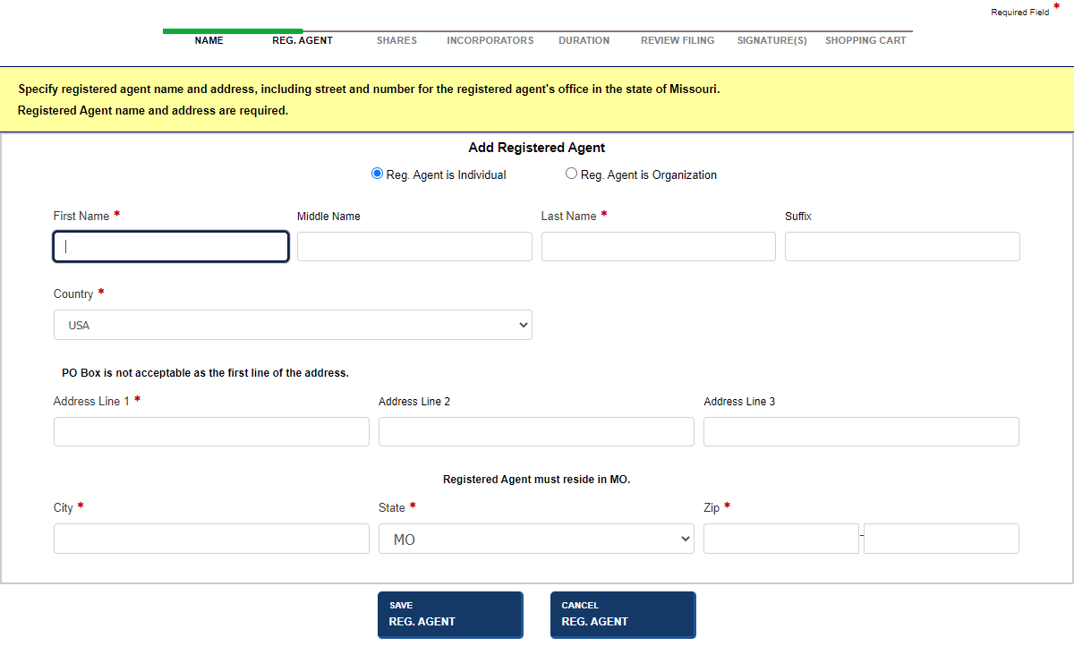Screen dimensions: 1074x646
Task: Open the SIGNATURE(S) tab
Action: click(771, 40)
